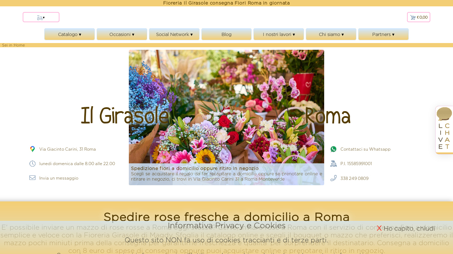Follow the Contattaci su Whatsapp link
The image size is (453, 254).
(x=365, y=149)
